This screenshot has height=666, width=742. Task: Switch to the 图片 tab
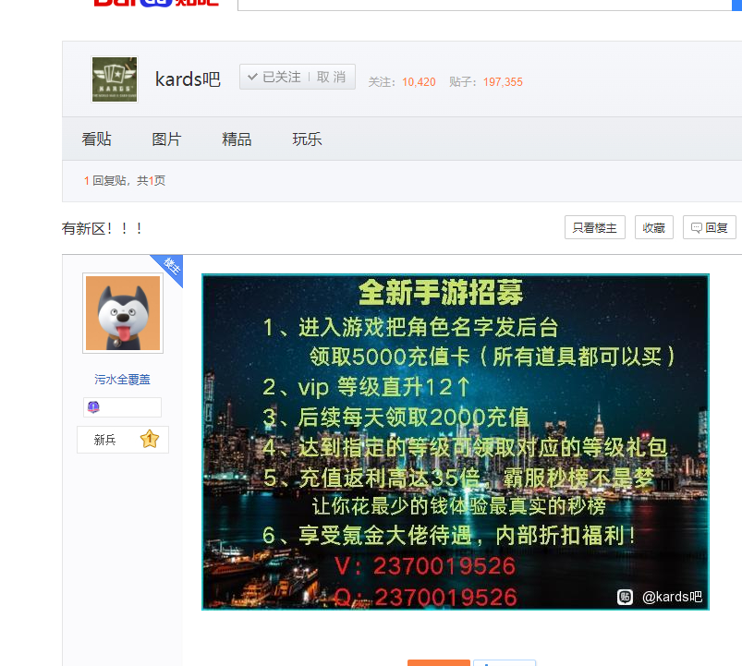(166, 139)
